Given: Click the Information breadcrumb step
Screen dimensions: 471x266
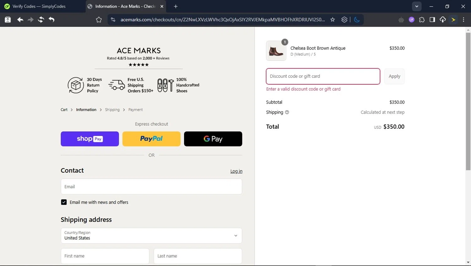Looking at the screenshot, I should [x=86, y=110].
